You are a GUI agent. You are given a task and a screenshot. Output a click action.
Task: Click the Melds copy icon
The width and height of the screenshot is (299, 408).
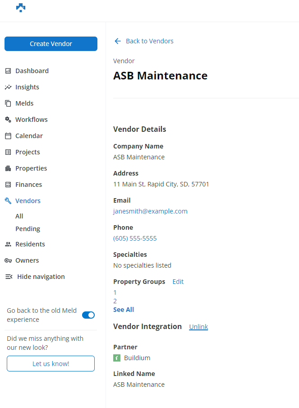click(8, 103)
